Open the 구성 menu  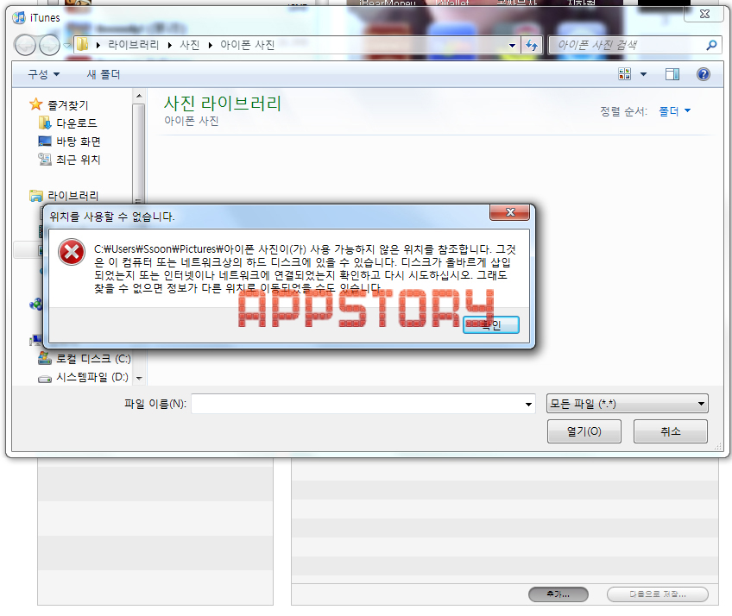click(43, 74)
